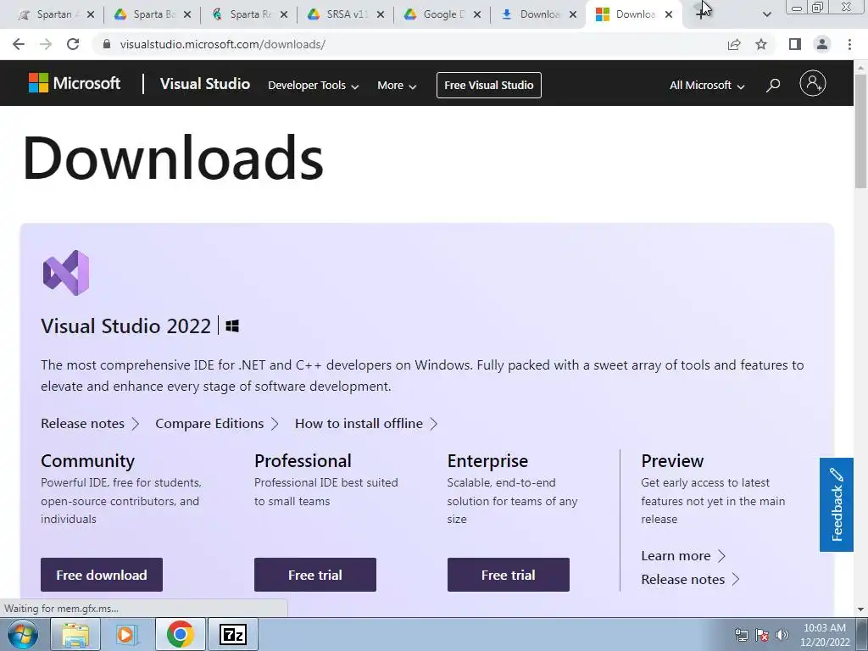This screenshot has height=651, width=868.
Task: Click the padlock site info icon
Action: click(x=107, y=44)
